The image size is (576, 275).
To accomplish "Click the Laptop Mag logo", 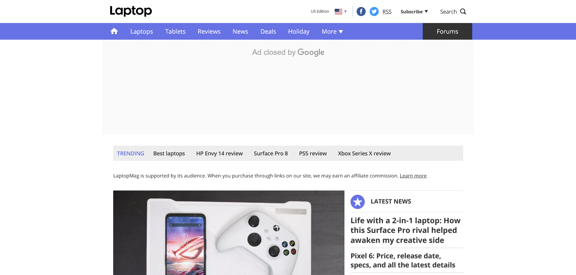I will pos(131,11).
